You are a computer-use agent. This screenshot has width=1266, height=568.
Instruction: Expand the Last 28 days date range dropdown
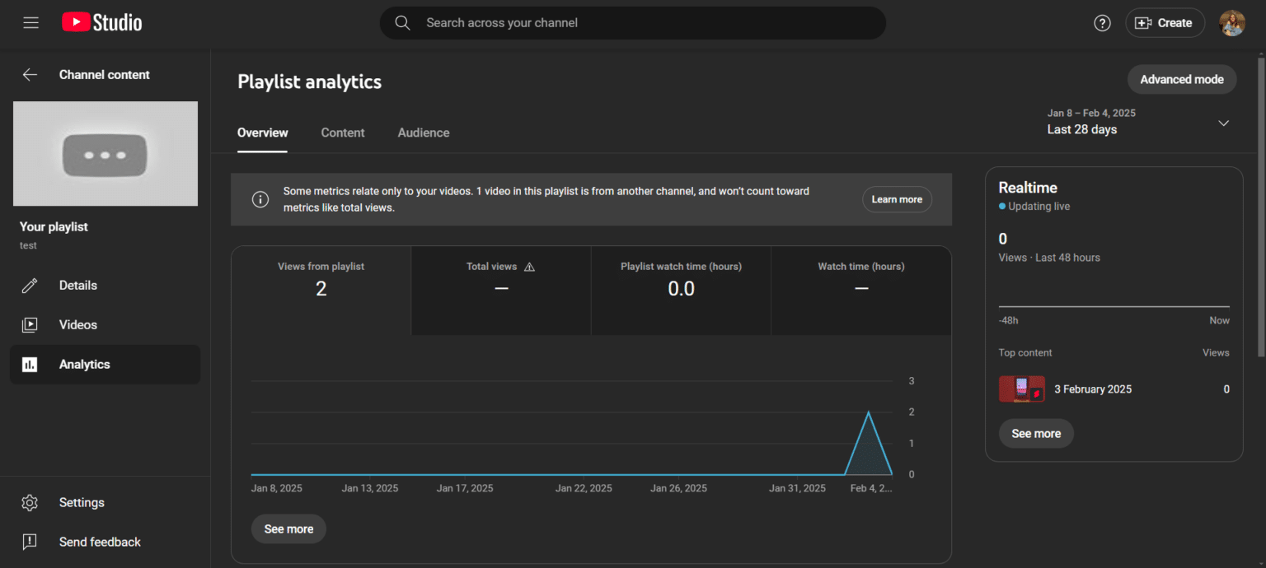1223,123
